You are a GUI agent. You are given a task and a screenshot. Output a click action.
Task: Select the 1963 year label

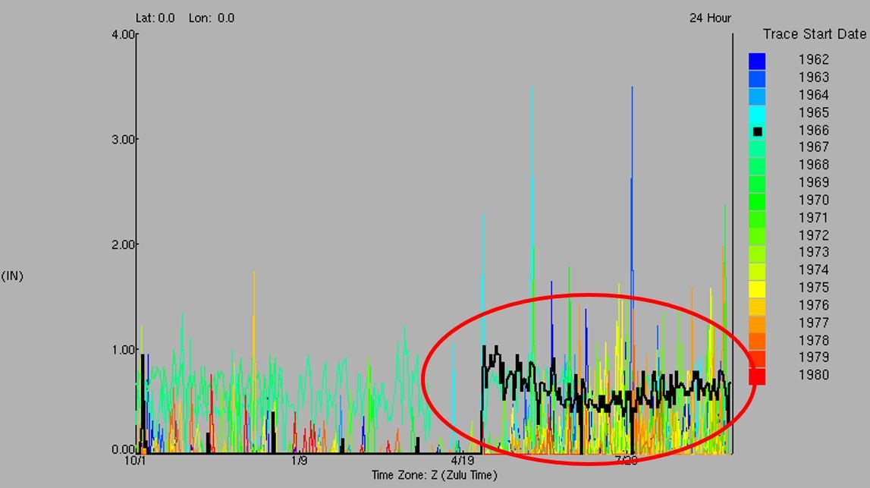coord(813,77)
